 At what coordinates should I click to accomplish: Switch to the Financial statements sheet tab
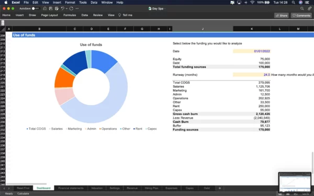tap(71, 188)
